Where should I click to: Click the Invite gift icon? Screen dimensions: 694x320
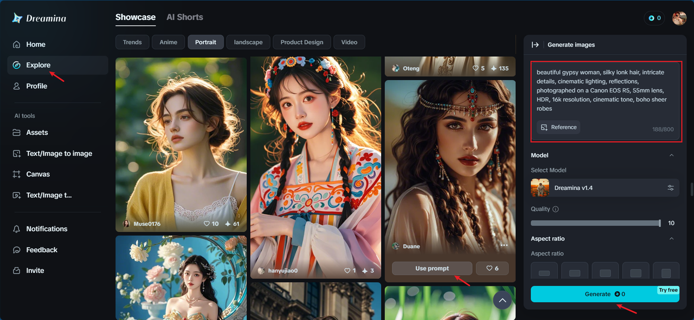click(17, 271)
